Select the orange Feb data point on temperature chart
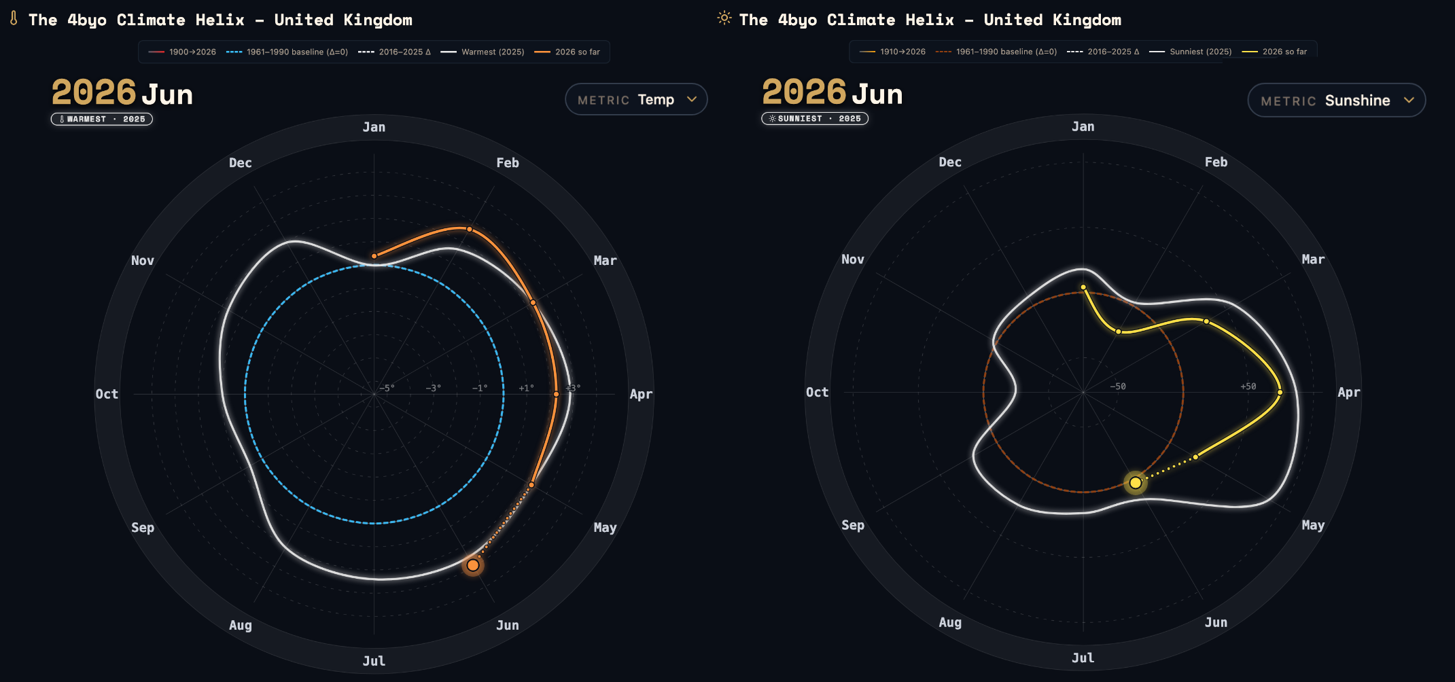 click(470, 230)
